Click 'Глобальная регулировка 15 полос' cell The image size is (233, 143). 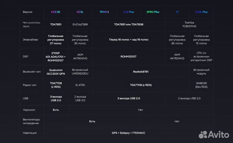click(201, 40)
